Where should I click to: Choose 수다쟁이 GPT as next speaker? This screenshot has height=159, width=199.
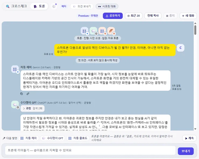(52, 138)
